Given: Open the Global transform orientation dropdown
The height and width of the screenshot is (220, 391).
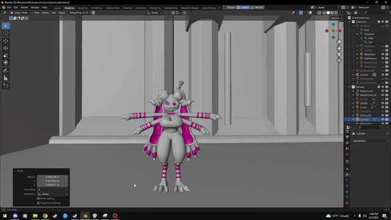Looking at the screenshot, I should tap(155, 13).
